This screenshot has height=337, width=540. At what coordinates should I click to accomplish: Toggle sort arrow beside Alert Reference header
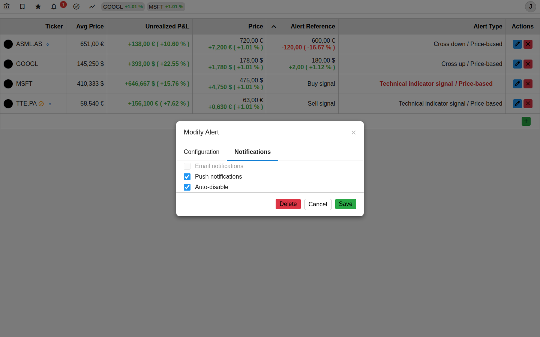274,27
